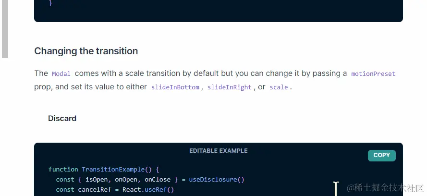
Task: Click the 稀土掘金技术社区 watermark
Action: [386, 188]
